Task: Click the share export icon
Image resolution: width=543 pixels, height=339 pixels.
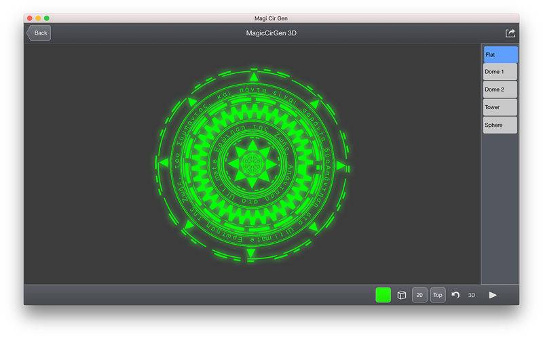Action: [510, 33]
